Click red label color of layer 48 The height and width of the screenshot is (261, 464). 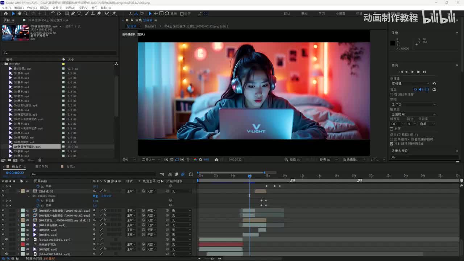point(23,245)
